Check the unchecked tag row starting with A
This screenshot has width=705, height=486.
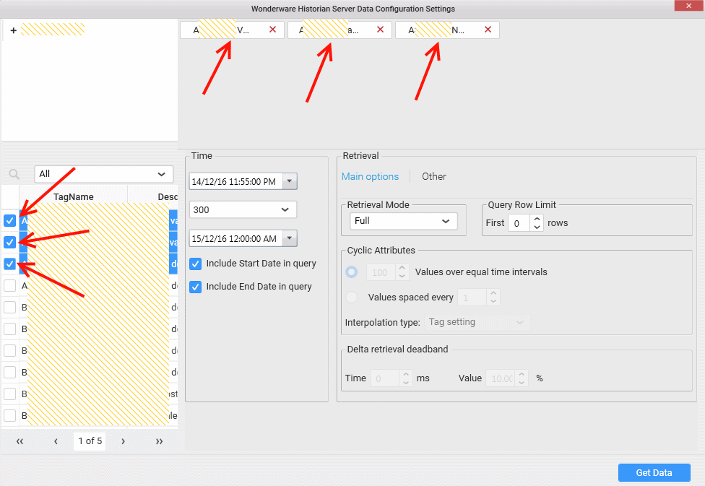pyautogui.click(x=9, y=285)
